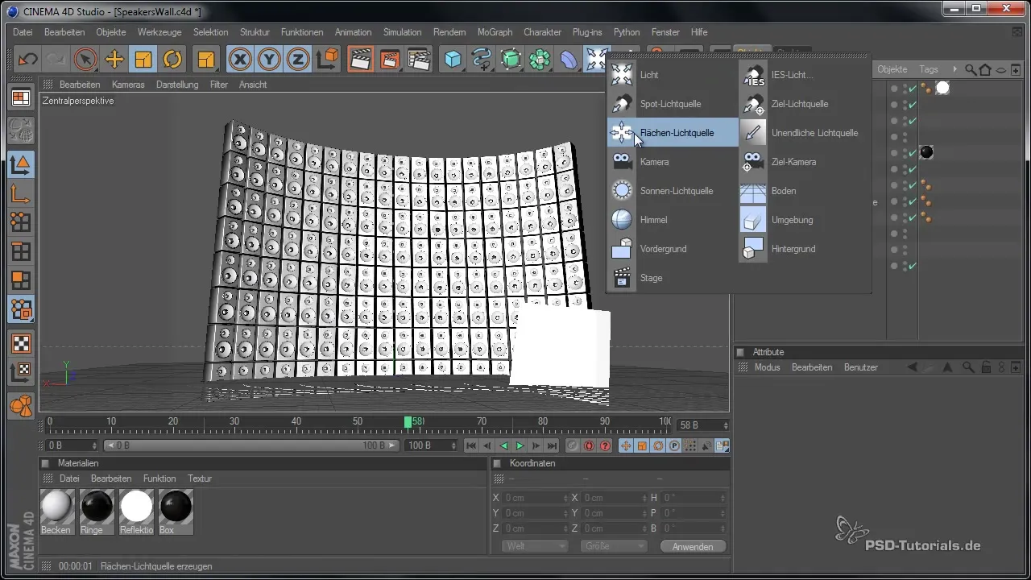Viewport: 1031px width, 580px height.
Task: Select the Scale tool in top toolbar
Action: [x=143, y=60]
